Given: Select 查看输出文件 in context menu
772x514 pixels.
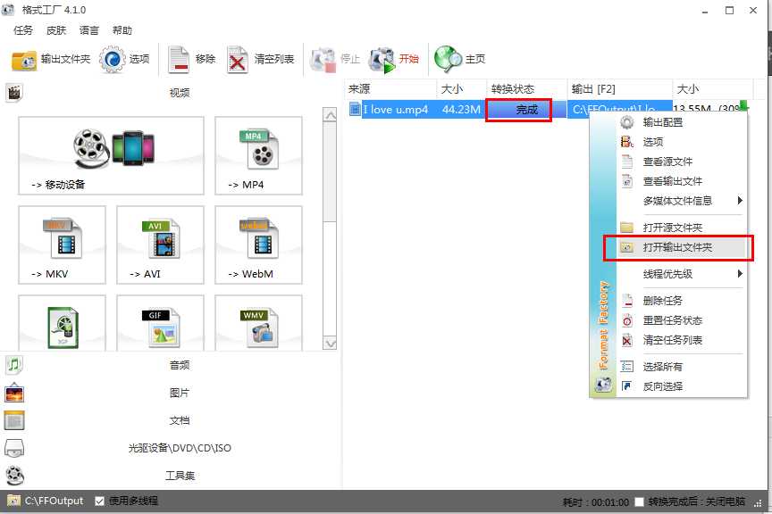Looking at the screenshot, I should pos(682,181).
